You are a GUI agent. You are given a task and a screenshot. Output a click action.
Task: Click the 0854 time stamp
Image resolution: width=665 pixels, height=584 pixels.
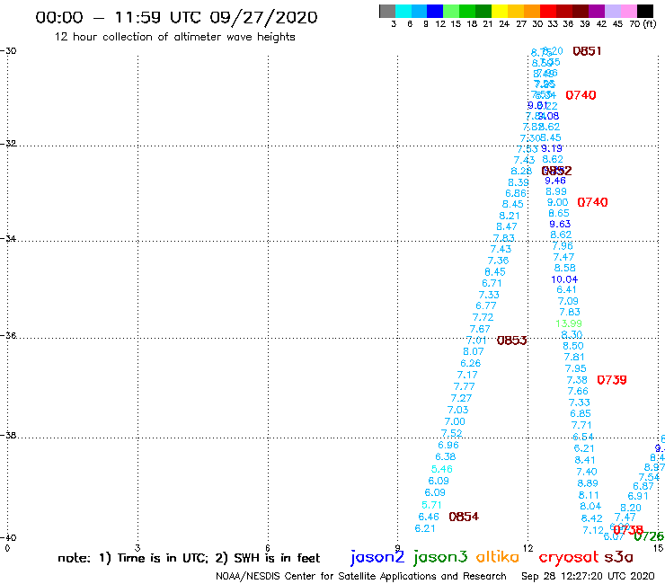click(x=464, y=517)
